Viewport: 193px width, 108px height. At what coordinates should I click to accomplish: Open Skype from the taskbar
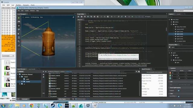(60, 106)
